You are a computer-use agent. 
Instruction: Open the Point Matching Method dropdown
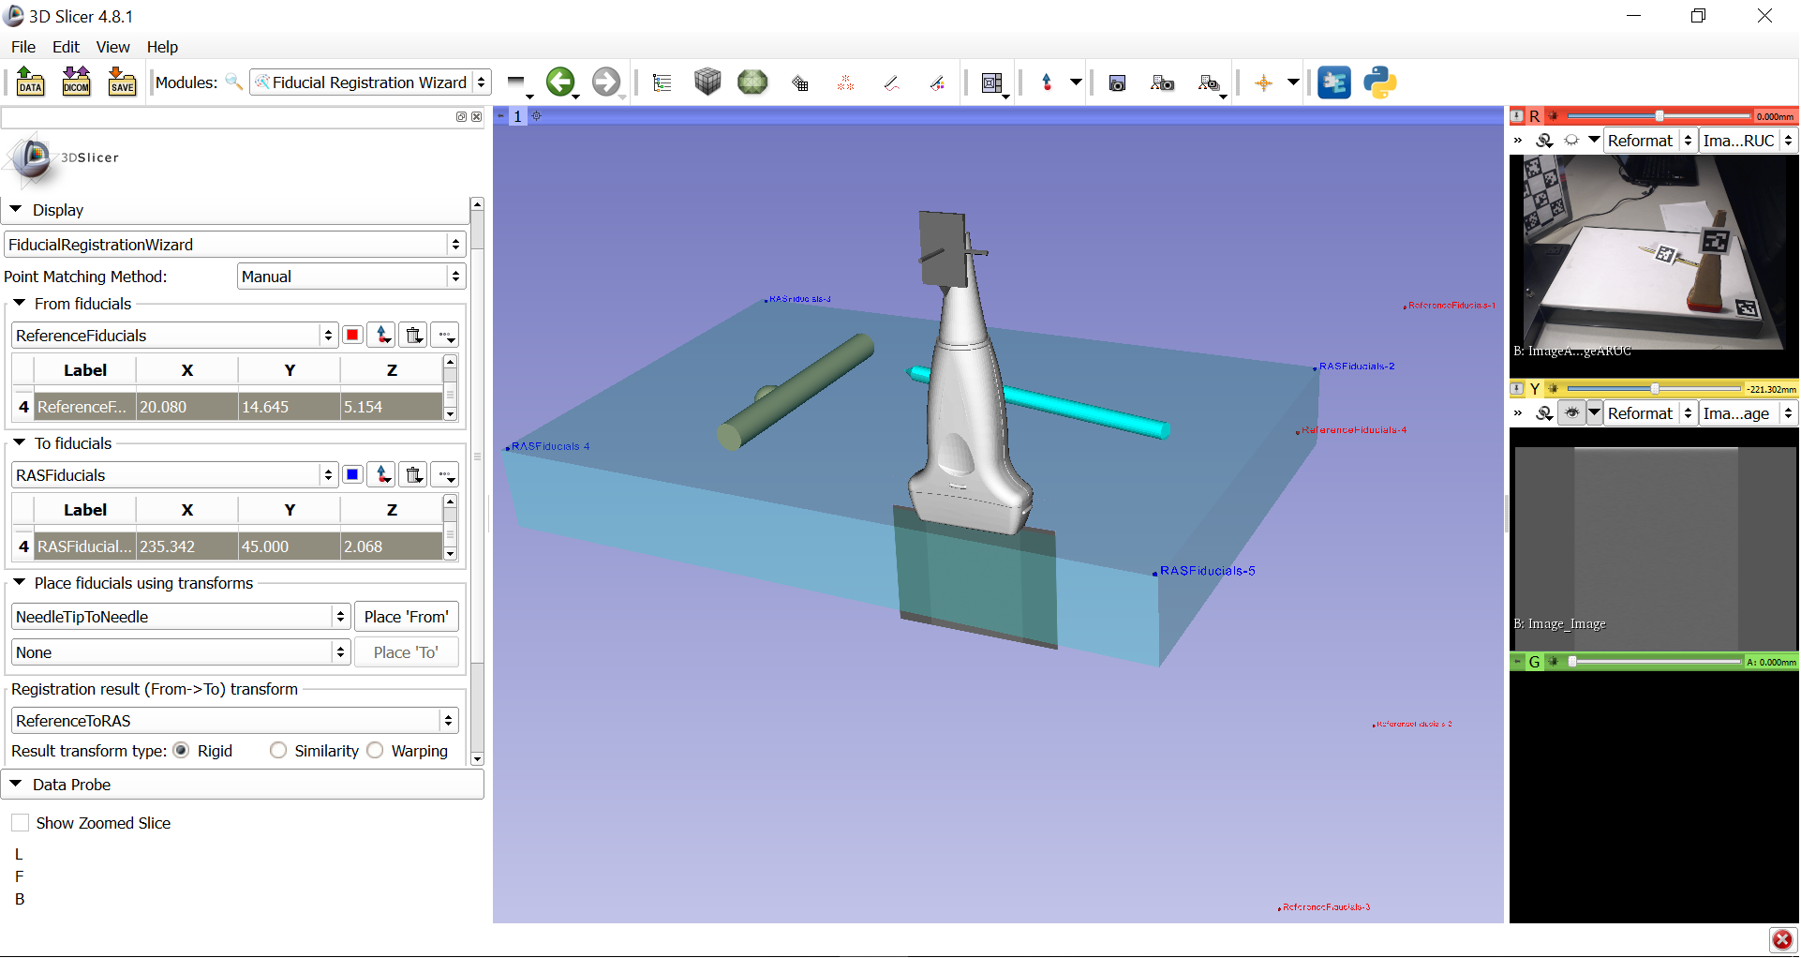click(x=350, y=277)
